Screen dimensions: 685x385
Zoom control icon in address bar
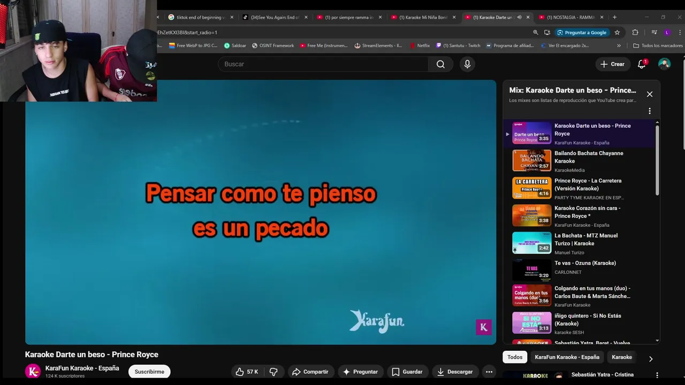(x=535, y=33)
